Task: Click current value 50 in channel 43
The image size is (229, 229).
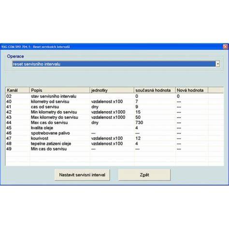Action: [x=138, y=117]
